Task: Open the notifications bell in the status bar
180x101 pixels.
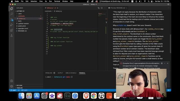Action: point(169,90)
